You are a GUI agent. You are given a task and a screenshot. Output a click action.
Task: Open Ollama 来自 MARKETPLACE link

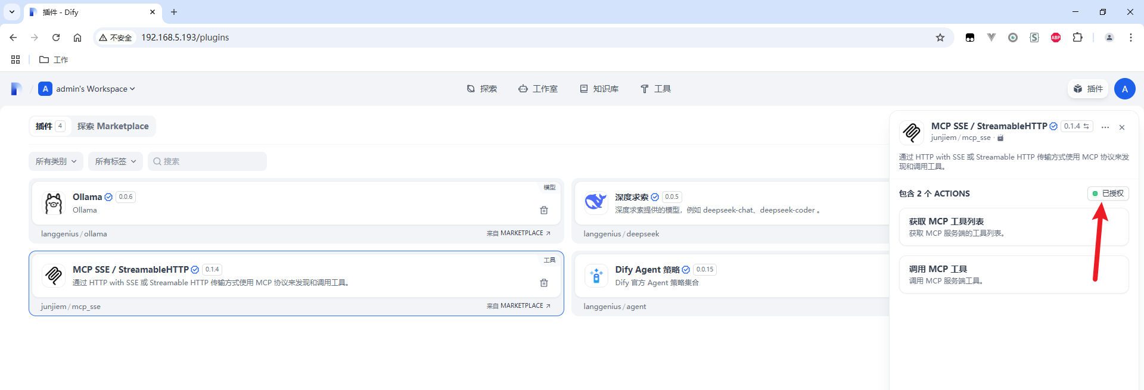pos(518,233)
